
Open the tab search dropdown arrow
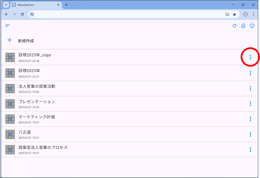[x=6, y=5]
